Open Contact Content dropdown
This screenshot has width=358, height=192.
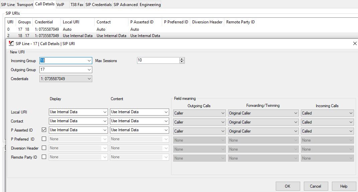click(166, 121)
